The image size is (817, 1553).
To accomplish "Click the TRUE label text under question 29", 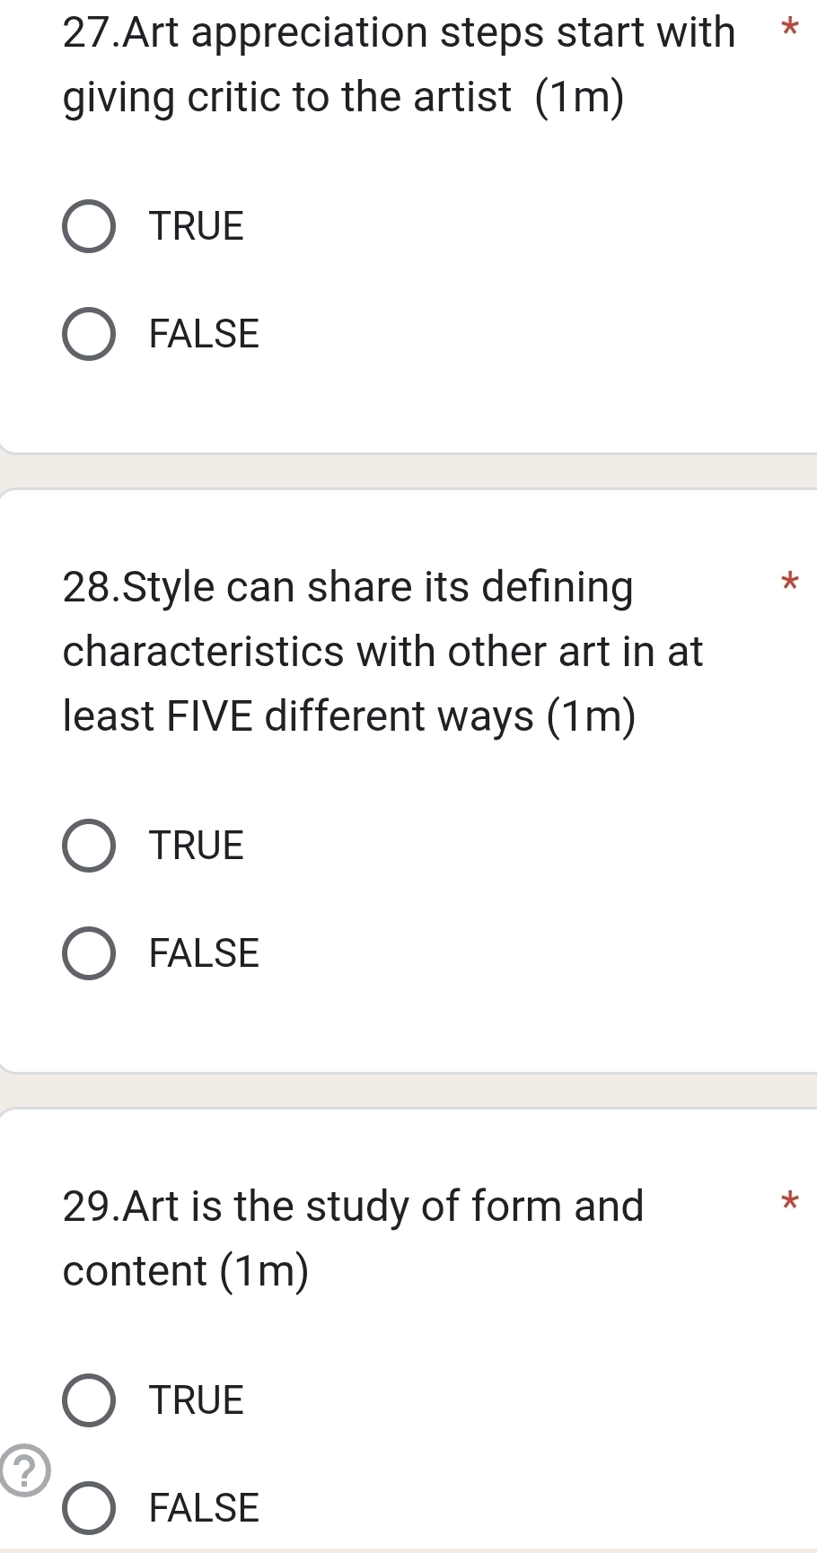I will coord(197,1400).
